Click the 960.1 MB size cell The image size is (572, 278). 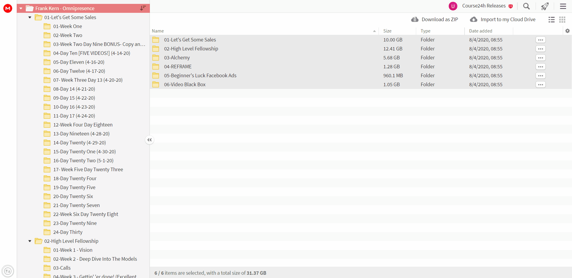point(393,75)
